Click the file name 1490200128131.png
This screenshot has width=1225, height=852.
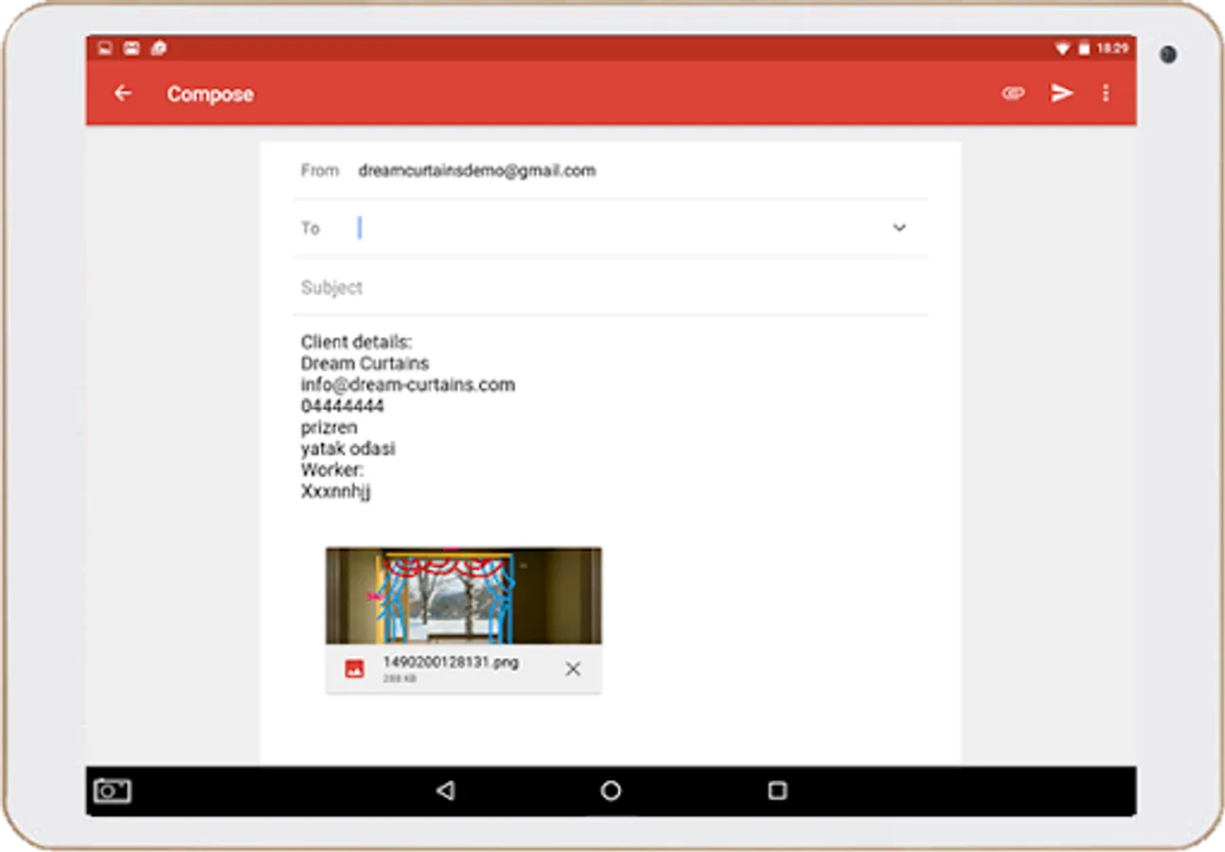point(451,663)
